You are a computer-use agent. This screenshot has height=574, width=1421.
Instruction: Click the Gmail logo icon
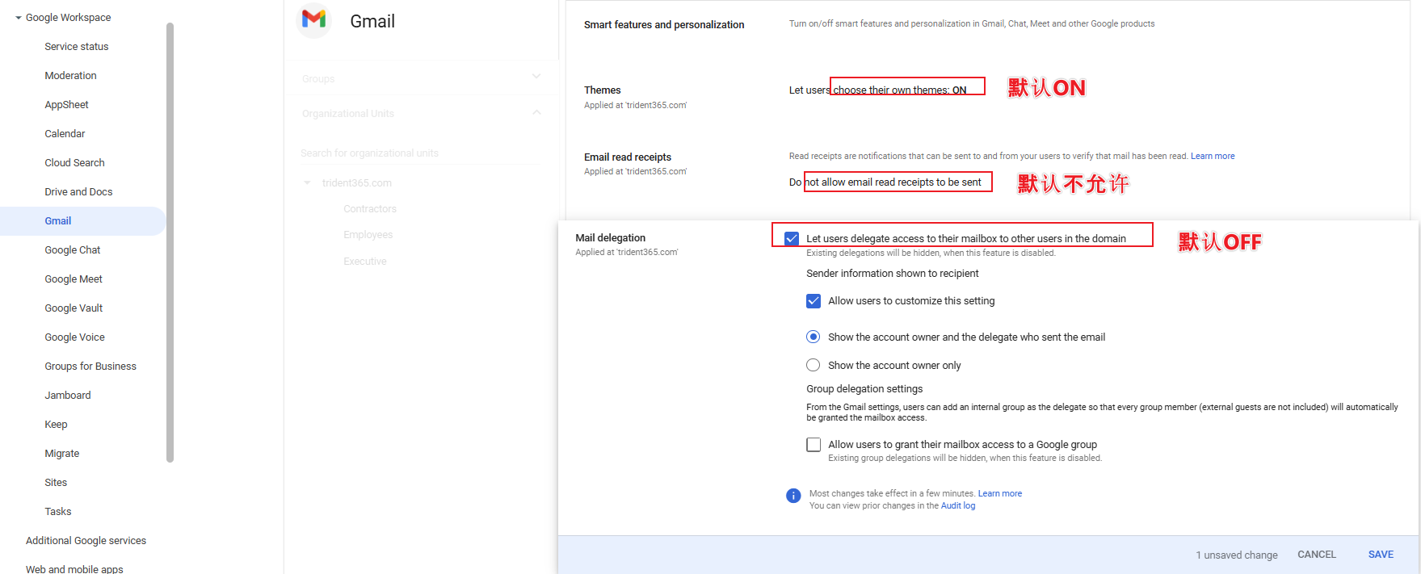tap(313, 19)
